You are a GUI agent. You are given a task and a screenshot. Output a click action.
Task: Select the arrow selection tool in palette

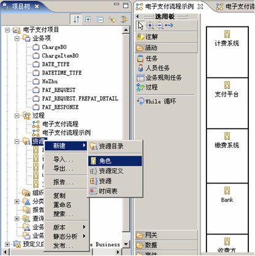click(x=141, y=26)
